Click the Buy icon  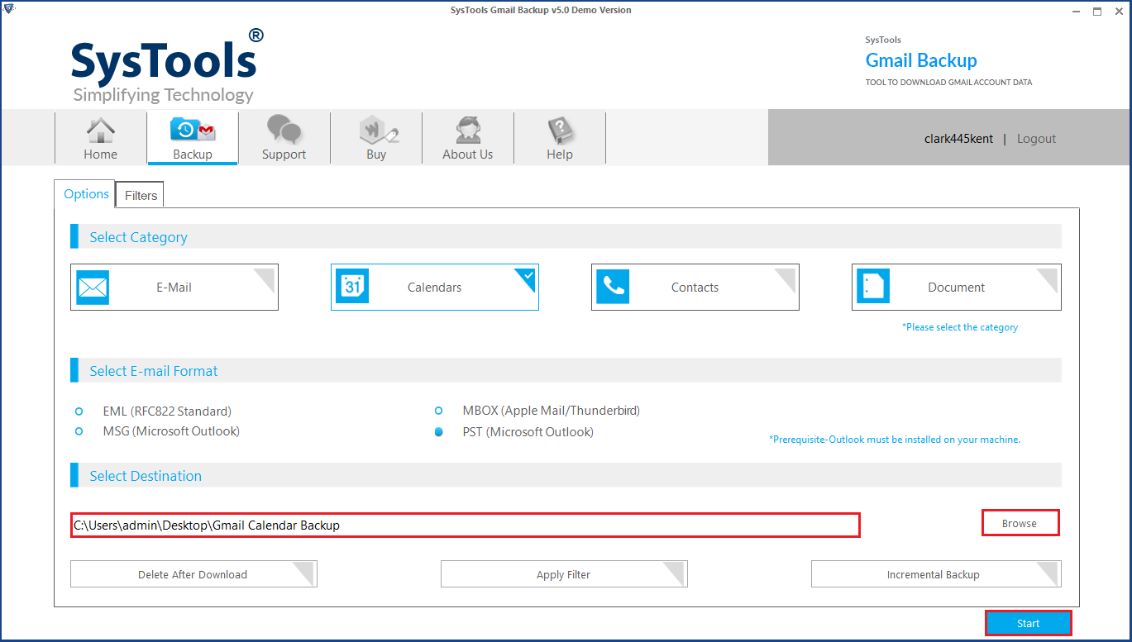pos(375,130)
